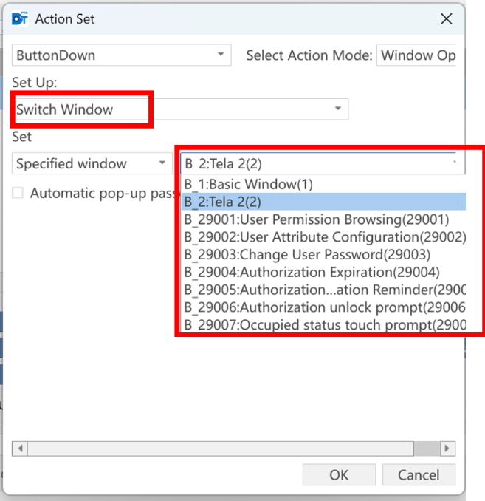This screenshot has width=485, height=501.
Task: Pick B_29007:Occupied status touch prompt
Action: tap(323, 324)
